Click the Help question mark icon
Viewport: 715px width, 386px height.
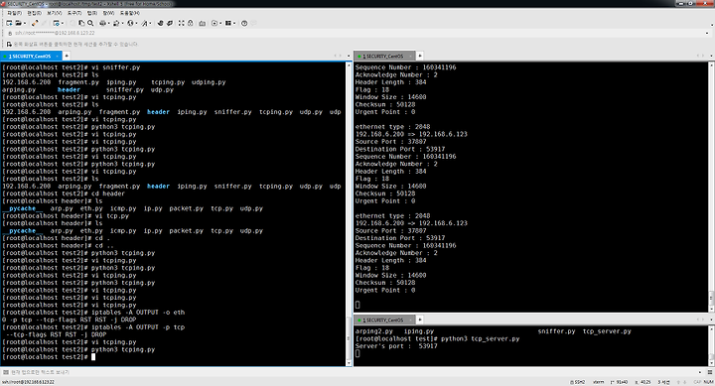(244, 23)
